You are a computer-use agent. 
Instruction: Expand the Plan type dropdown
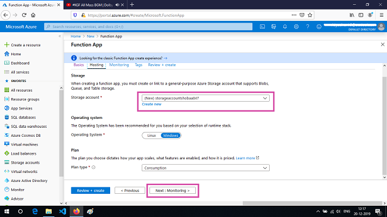click(x=205, y=168)
